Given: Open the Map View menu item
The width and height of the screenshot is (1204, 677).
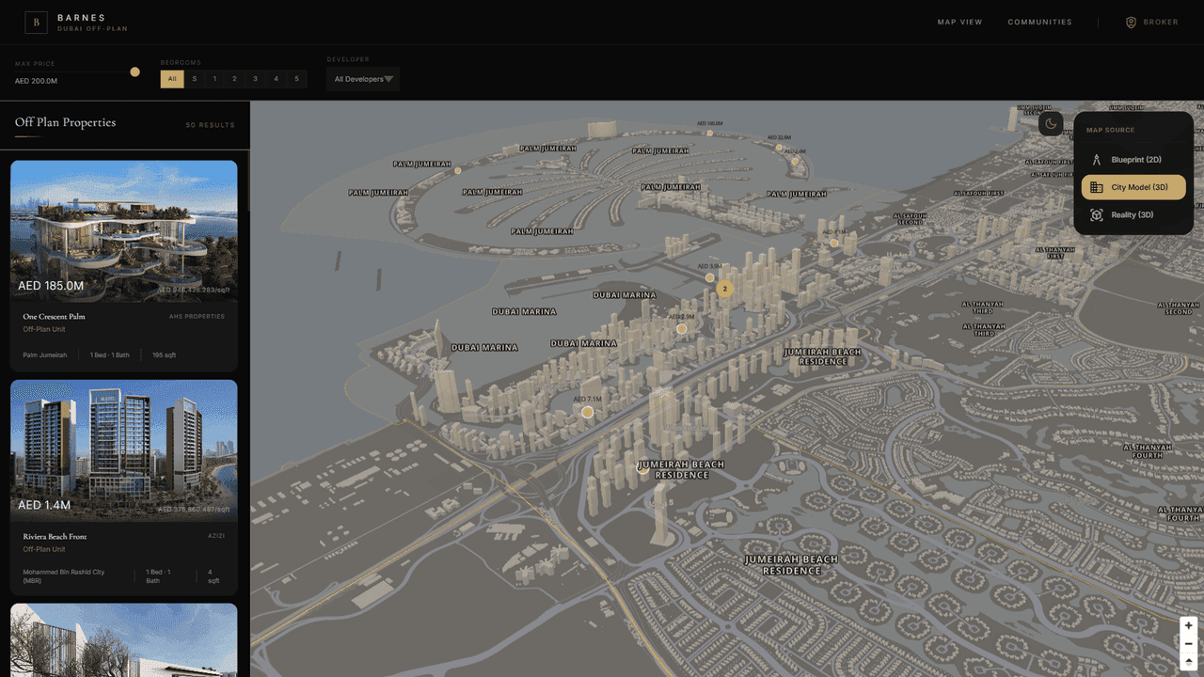Looking at the screenshot, I should (959, 22).
